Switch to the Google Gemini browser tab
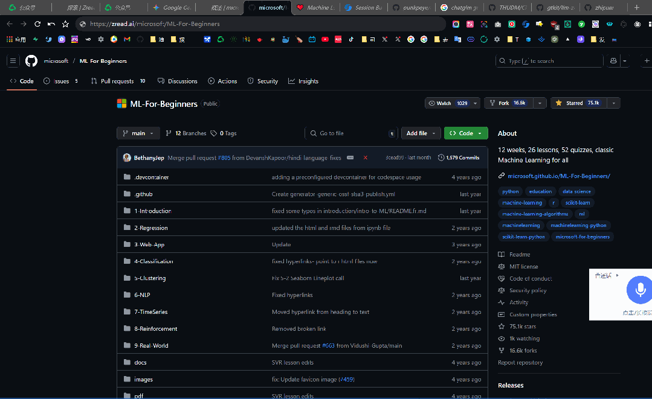Screen dimensions: 652x399 click(172, 7)
